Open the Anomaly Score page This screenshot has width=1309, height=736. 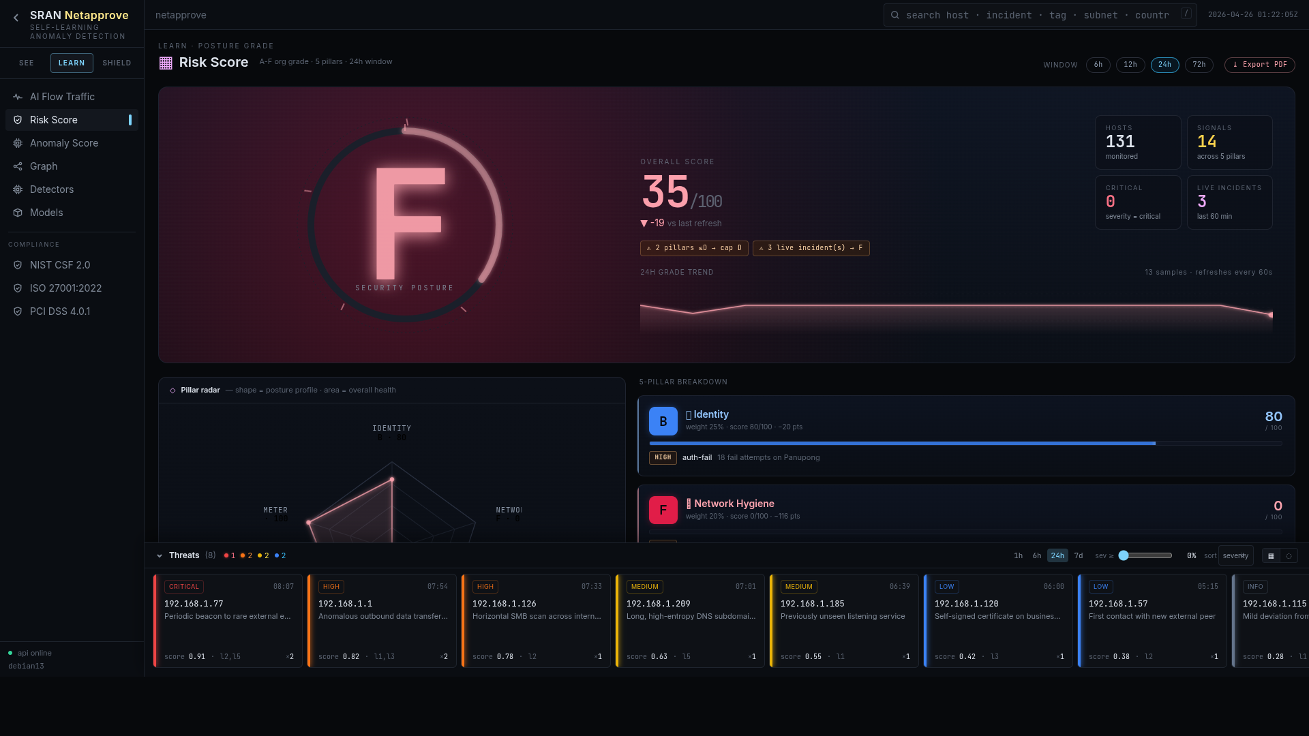pos(63,143)
